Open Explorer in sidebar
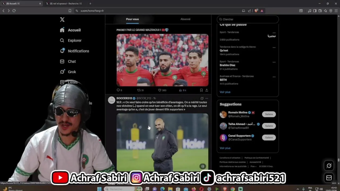This screenshot has height=191, width=340. pyautogui.click(x=71, y=40)
